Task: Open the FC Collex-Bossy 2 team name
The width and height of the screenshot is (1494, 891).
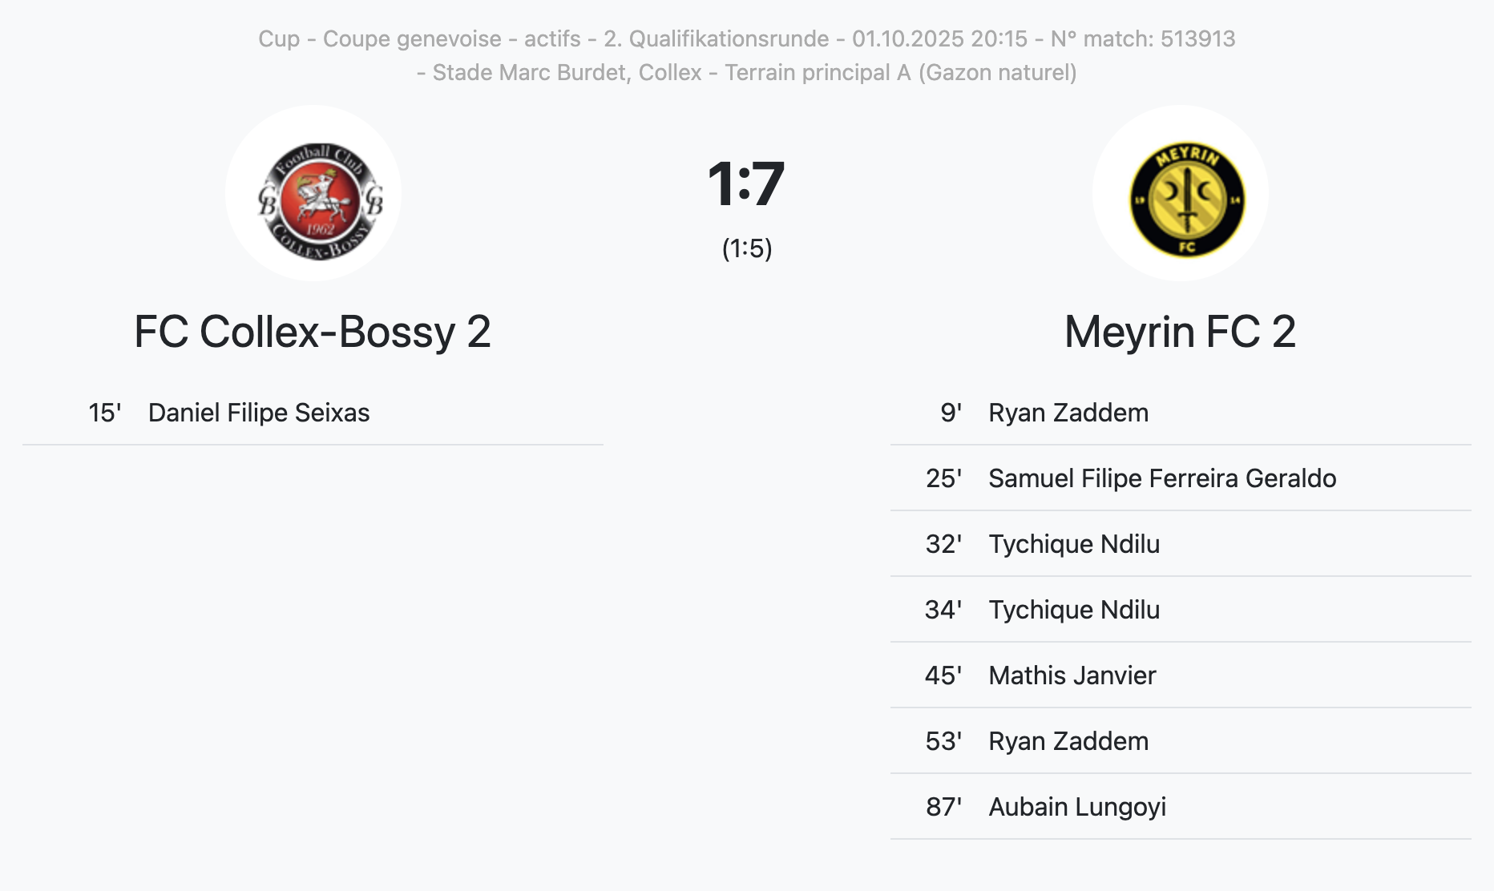Action: tap(313, 332)
